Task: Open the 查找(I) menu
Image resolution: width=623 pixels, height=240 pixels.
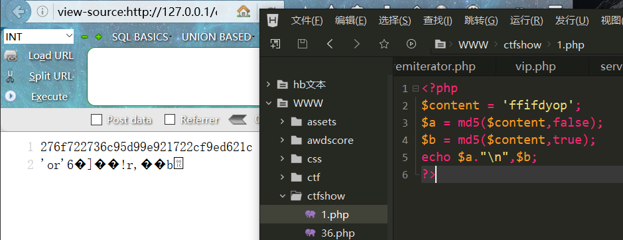Action: (437, 21)
